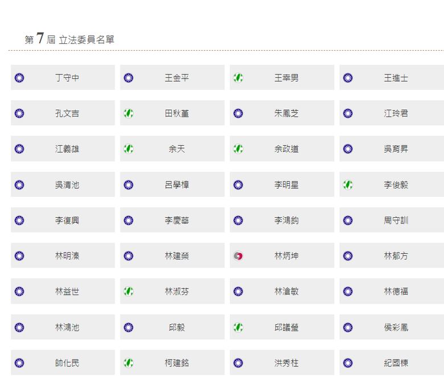This screenshot has width=444, height=376.
Task: Select legislator 余政道
Action: [x=286, y=149]
